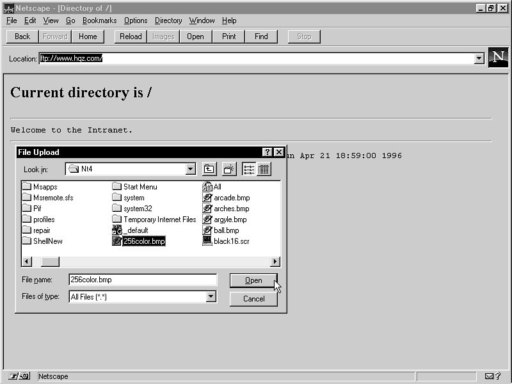The width and height of the screenshot is (512, 384).
Task: Click the Create New Folder icon
Action: pyautogui.click(x=229, y=169)
